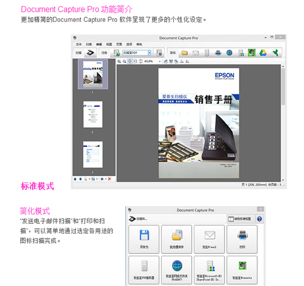Choose the folder destination icon

click(184, 53)
